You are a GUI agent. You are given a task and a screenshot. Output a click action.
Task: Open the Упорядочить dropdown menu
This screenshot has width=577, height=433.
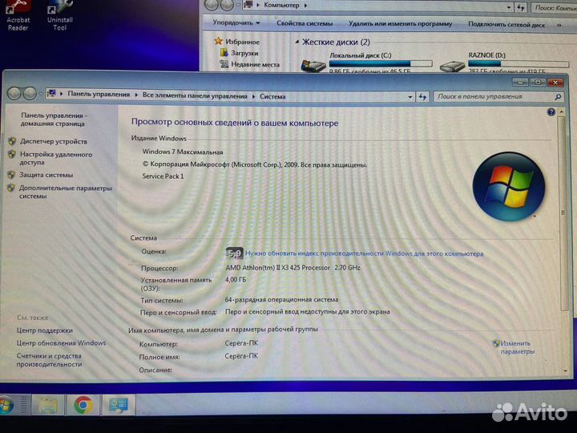click(x=236, y=22)
